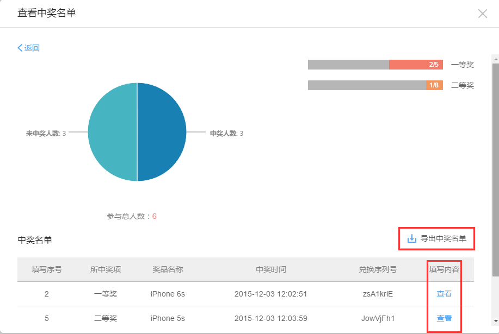The image size is (499, 334).
Task: Click the 一等奖 cell in table
Action: tap(106, 294)
